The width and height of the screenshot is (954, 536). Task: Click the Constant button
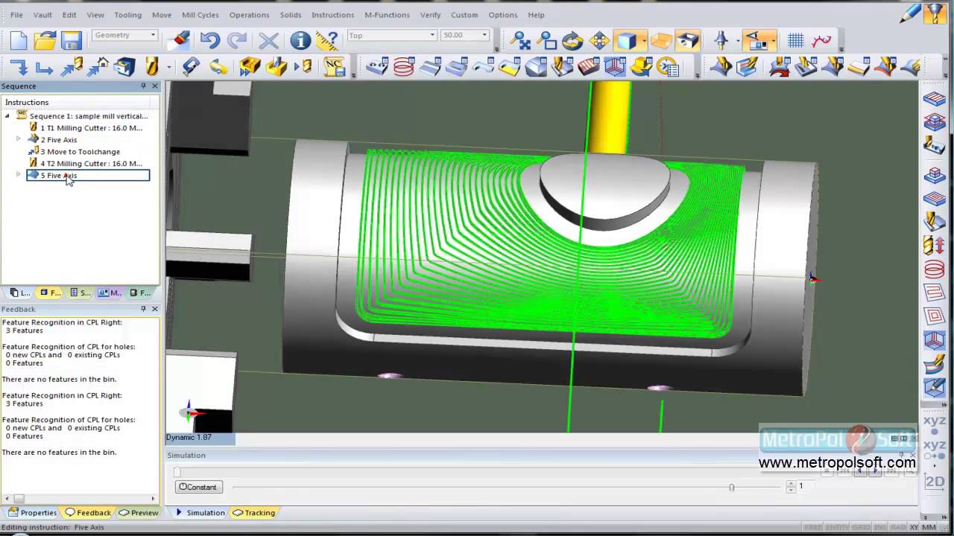198,487
